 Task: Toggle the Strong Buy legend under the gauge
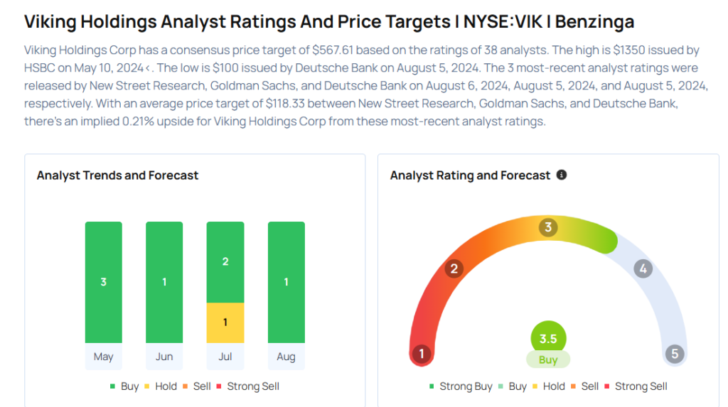(461, 386)
